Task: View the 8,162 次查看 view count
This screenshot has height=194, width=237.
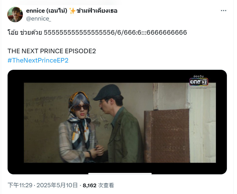Action: [x=98, y=185]
